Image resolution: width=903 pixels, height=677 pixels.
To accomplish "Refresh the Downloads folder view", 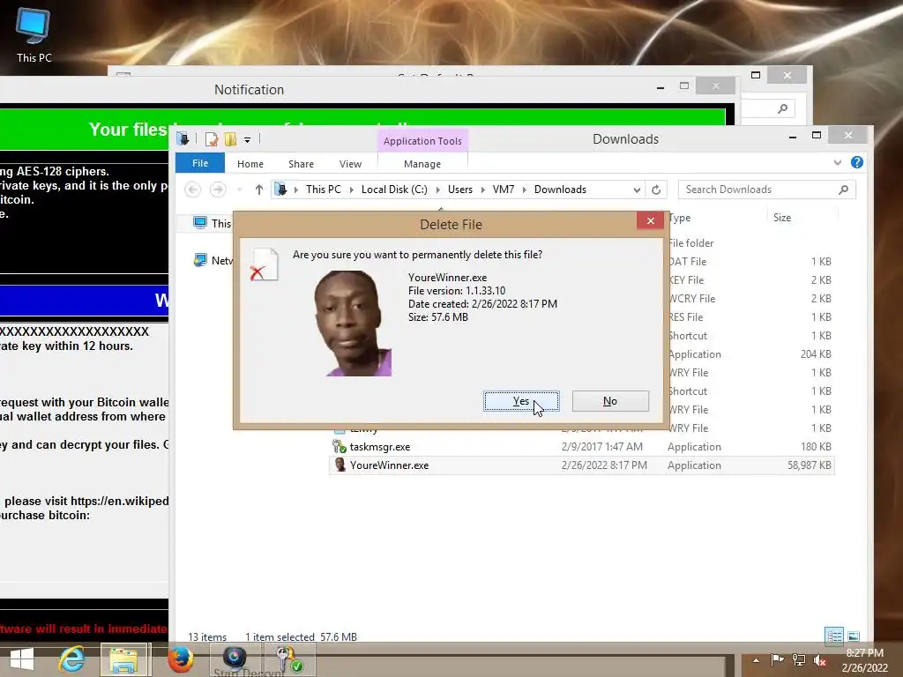I will pos(656,190).
